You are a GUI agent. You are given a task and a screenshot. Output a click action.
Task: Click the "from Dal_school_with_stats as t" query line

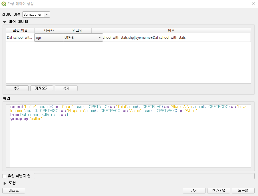pyautogui.click(x=39, y=115)
